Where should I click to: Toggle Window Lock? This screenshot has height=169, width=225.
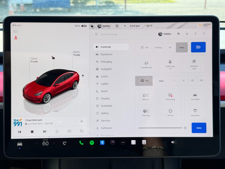194,64
